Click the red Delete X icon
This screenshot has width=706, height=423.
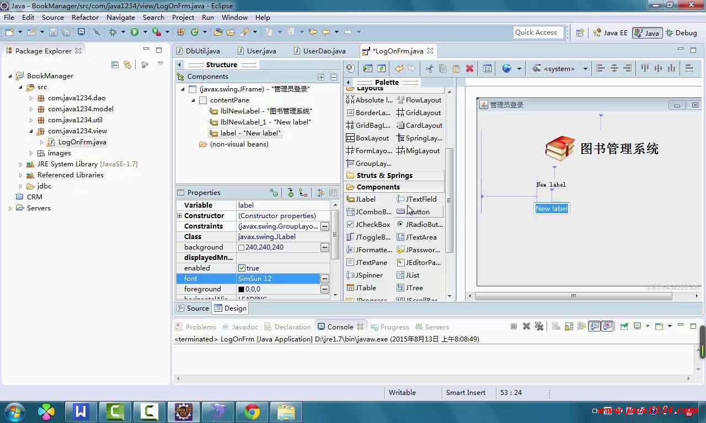470,68
